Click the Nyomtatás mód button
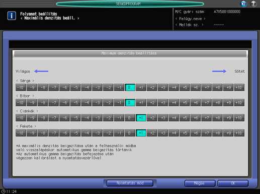Screen dimensions: 260x194 130,183
